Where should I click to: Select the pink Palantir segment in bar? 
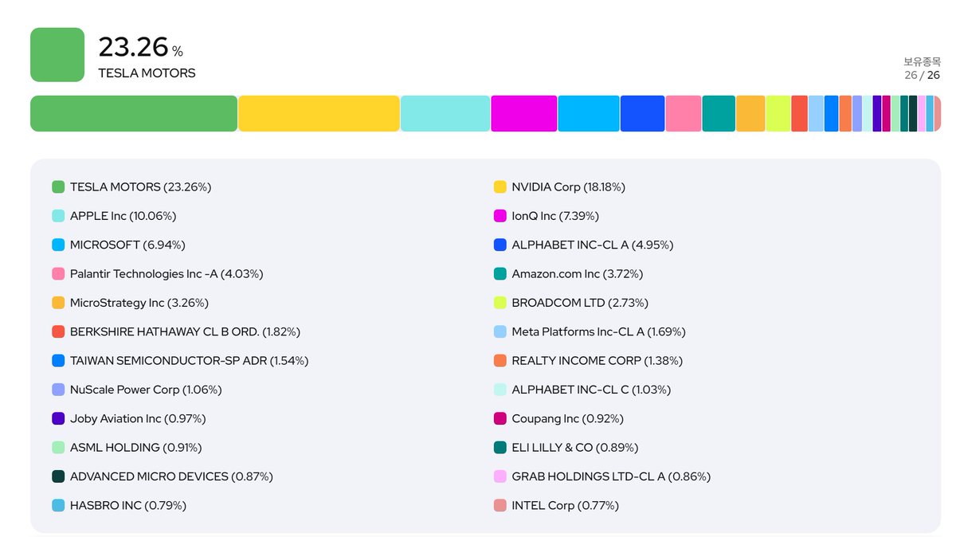coord(684,113)
